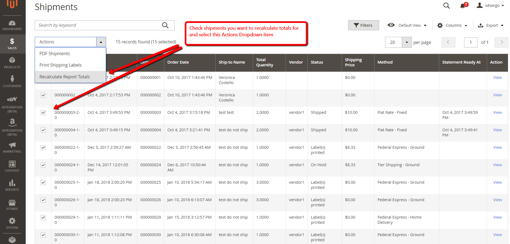Sort by Status column header
This screenshot has height=244, width=510.
pos(324,62)
